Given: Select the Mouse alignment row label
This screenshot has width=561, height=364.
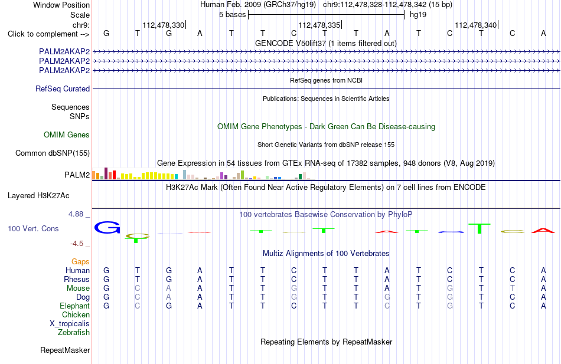Looking at the screenshot, I should (79, 288).
